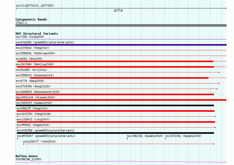Click the ruler's left arrow end
This screenshot has width=234, height=165.
coord(16,8)
